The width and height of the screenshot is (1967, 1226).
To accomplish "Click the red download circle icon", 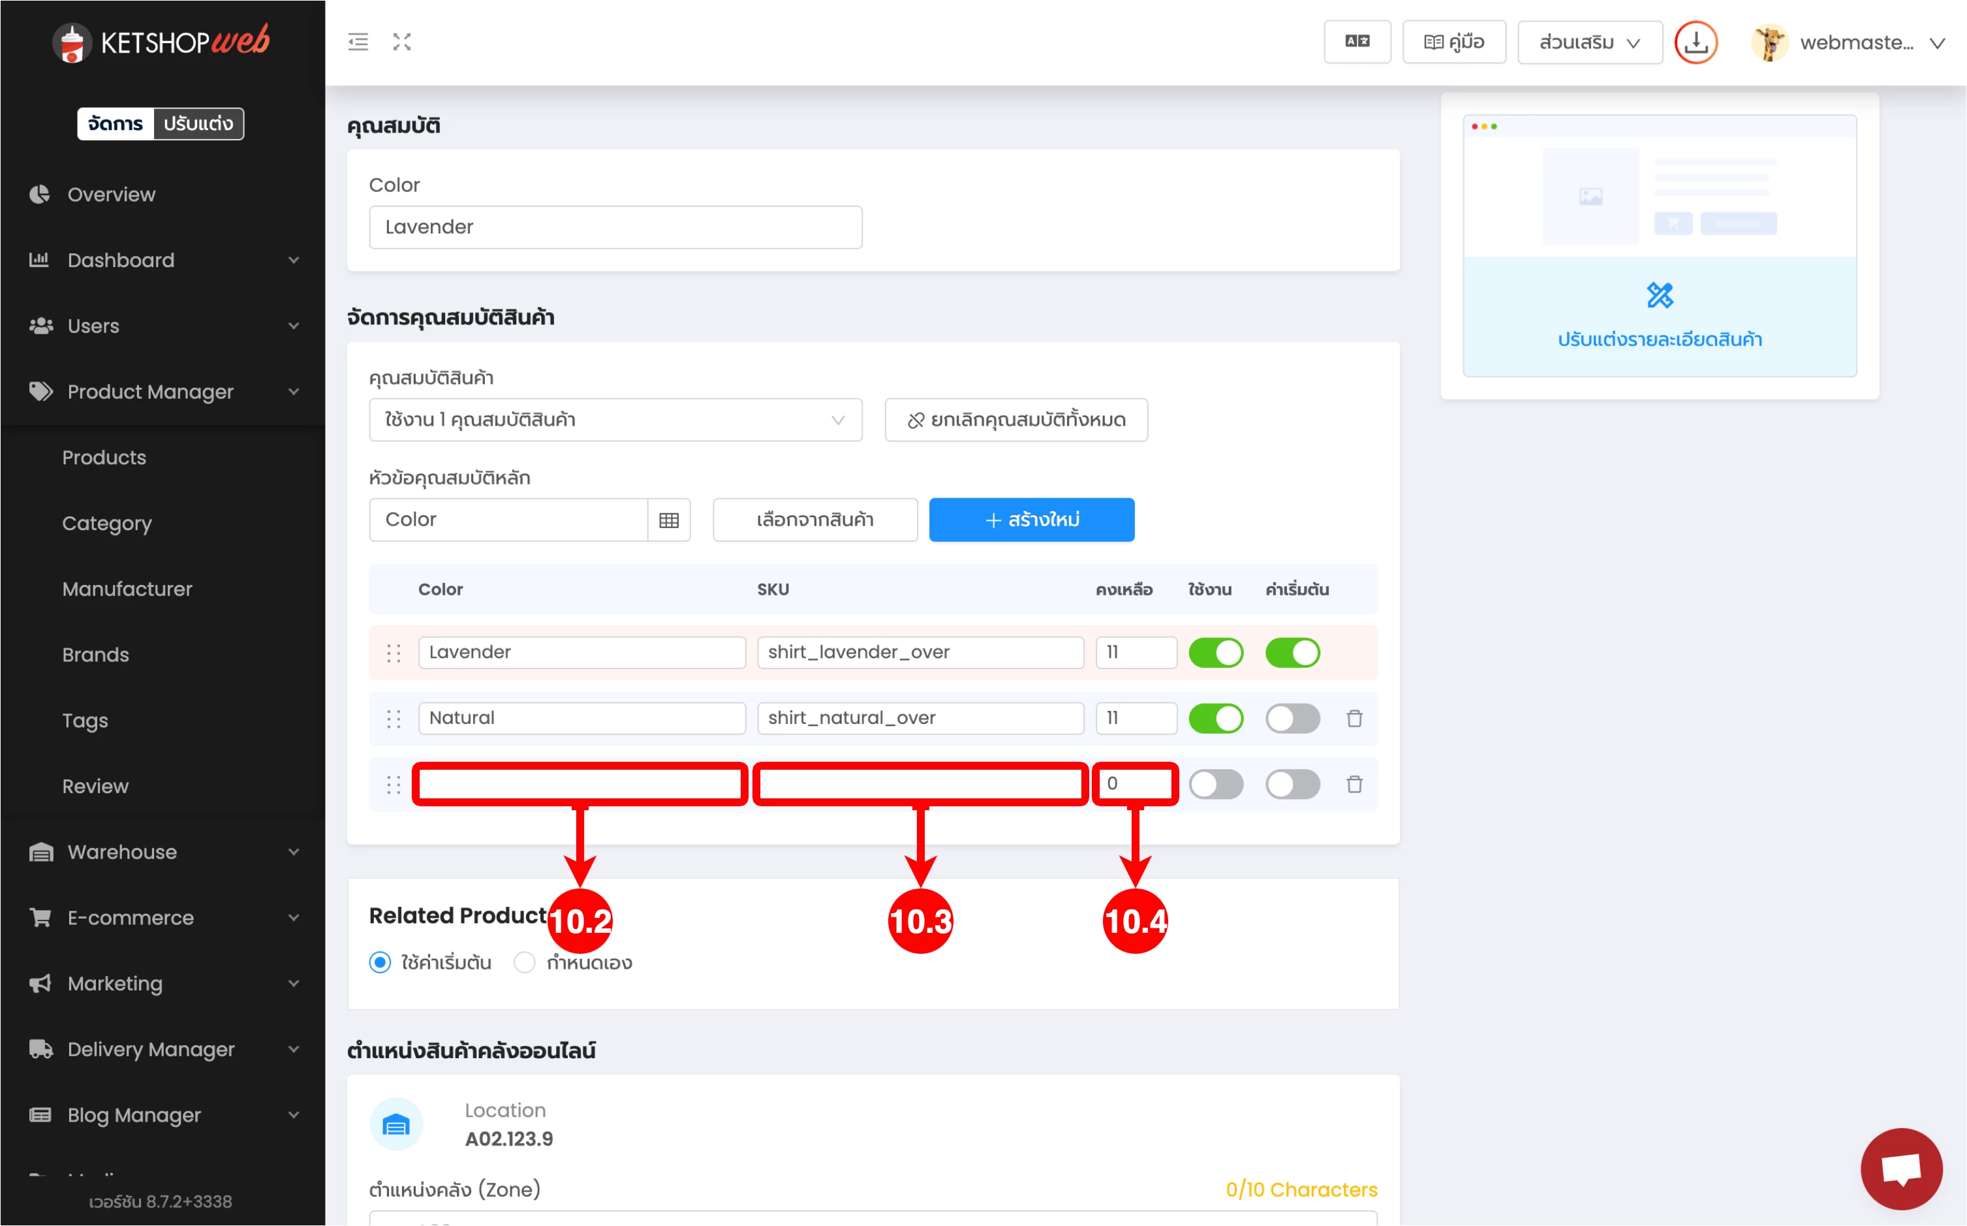I will coord(1696,42).
